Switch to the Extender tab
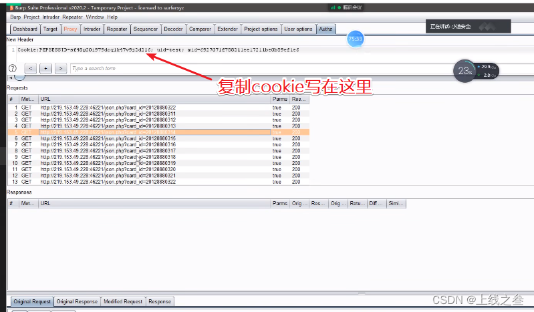This screenshot has height=312, width=534. click(227, 29)
